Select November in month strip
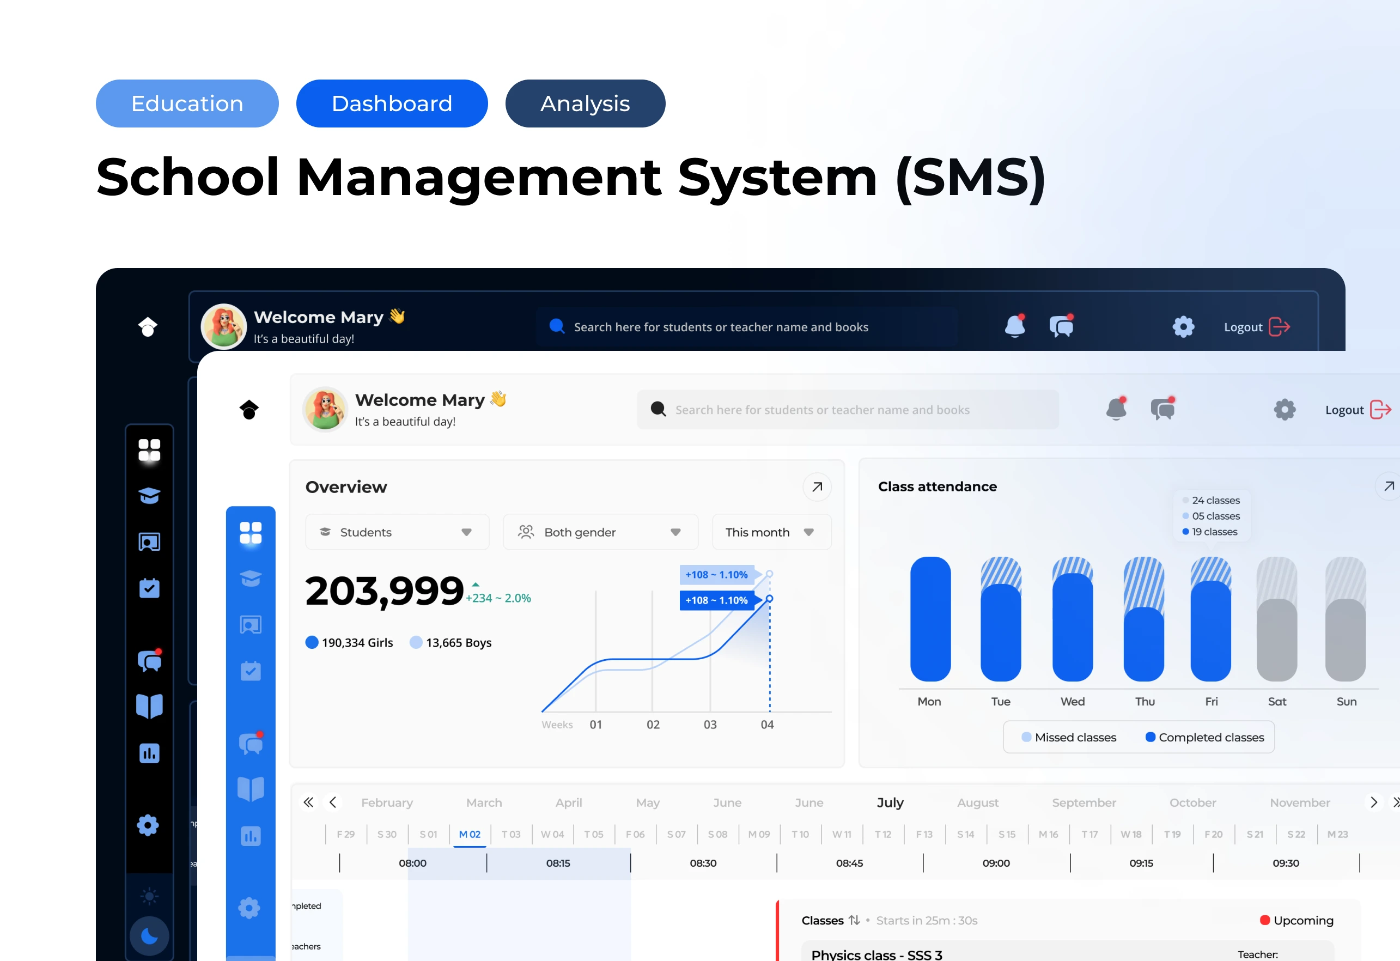Image resolution: width=1400 pixels, height=961 pixels. pos(1299,802)
